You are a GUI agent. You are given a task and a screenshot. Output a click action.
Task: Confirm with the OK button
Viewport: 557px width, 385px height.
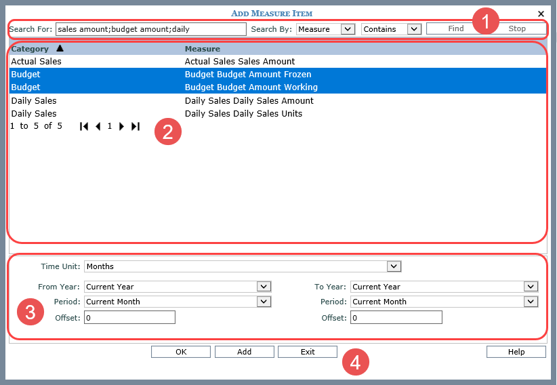click(180, 352)
